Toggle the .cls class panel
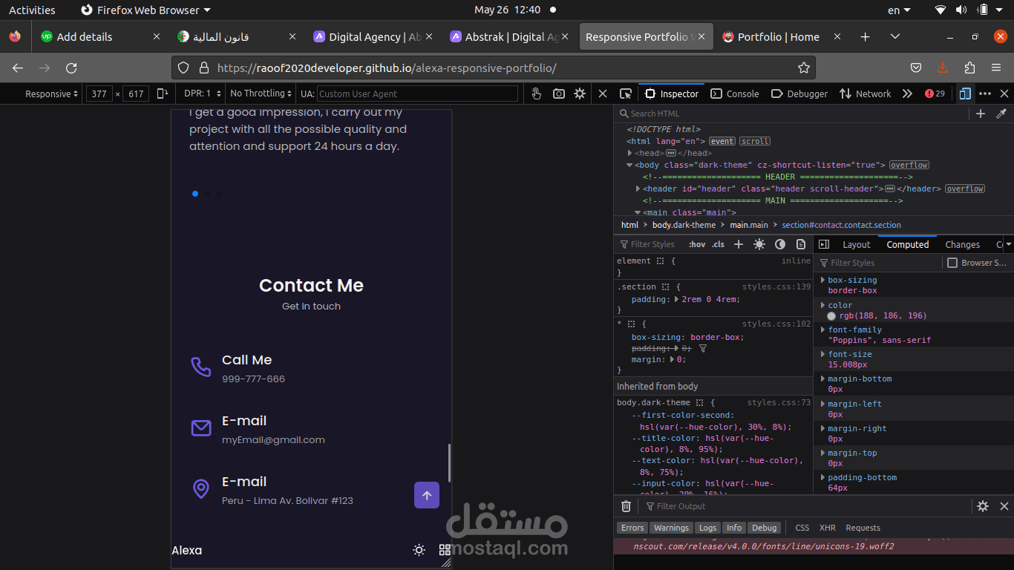Image resolution: width=1014 pixels, height=570 pixels. pyautogui.click(x=718, y=244)
